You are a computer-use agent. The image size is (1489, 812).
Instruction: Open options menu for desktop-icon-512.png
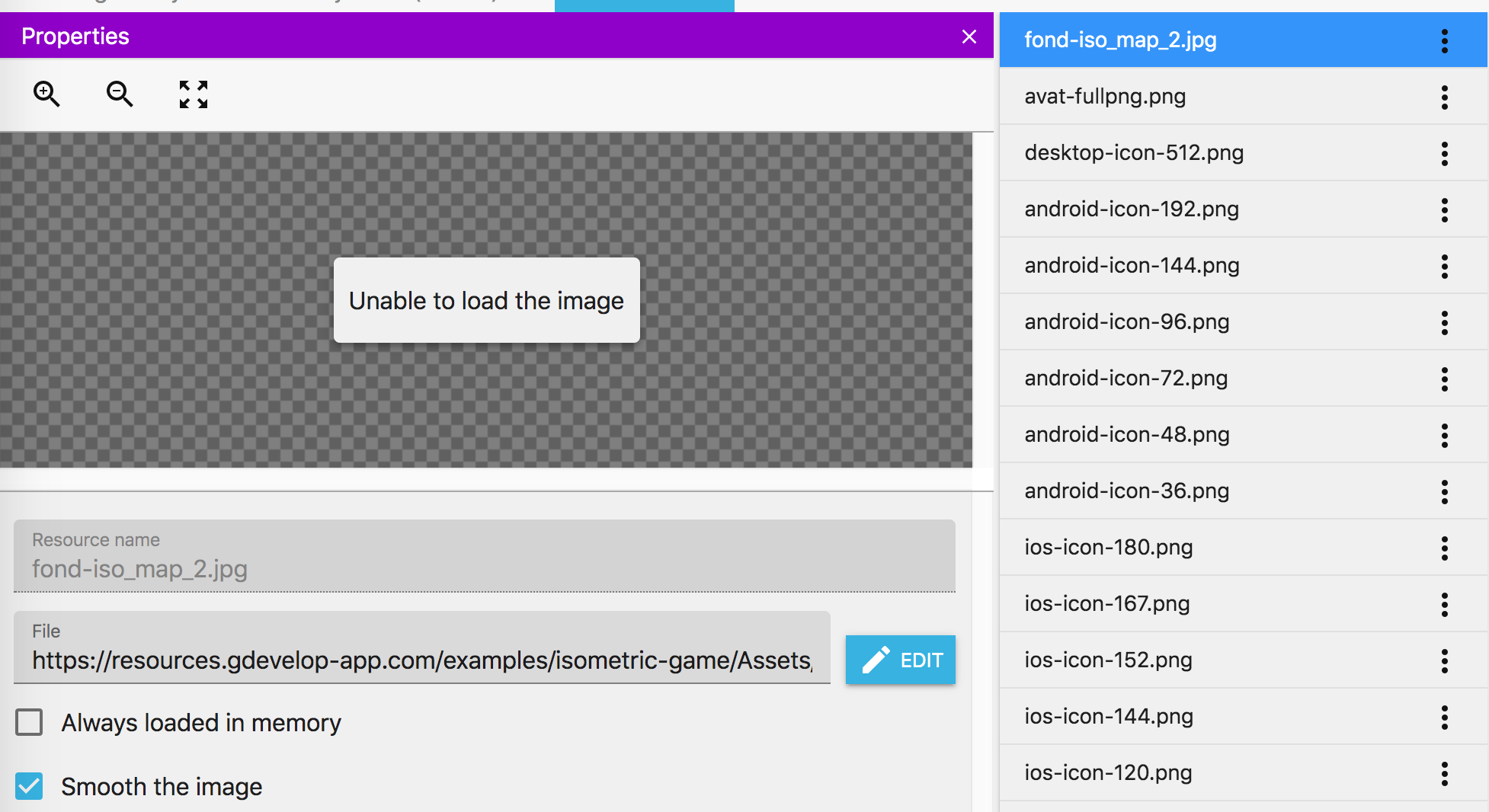[x=1444, y=153]
